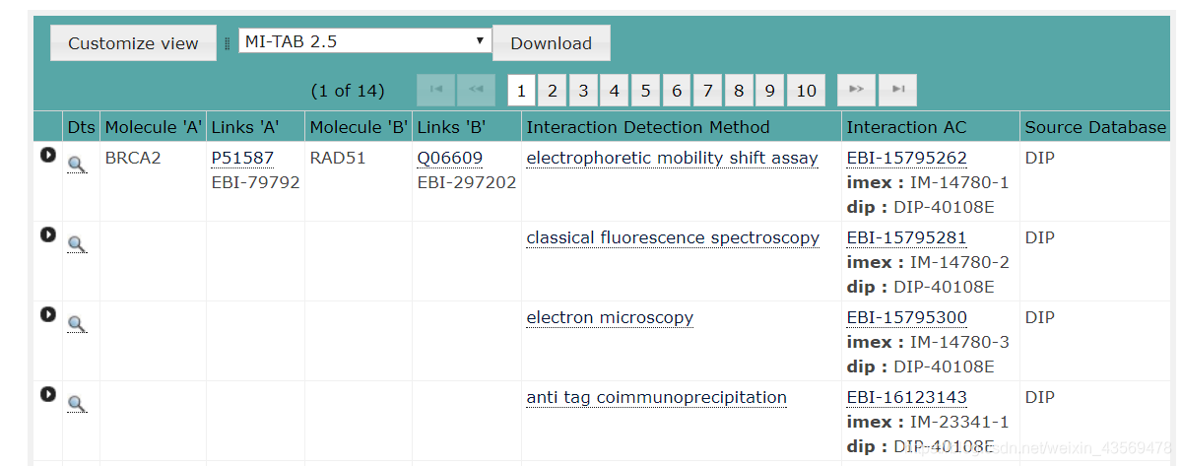The height and width of the screenshot is (466, 1181).
Task: Select results page 9
Action: click(x=769, y=91)
